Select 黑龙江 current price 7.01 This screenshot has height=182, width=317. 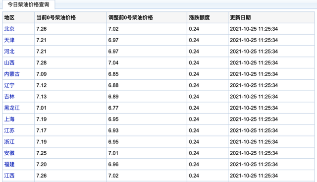pyautogui.click(x=42, y=108)
